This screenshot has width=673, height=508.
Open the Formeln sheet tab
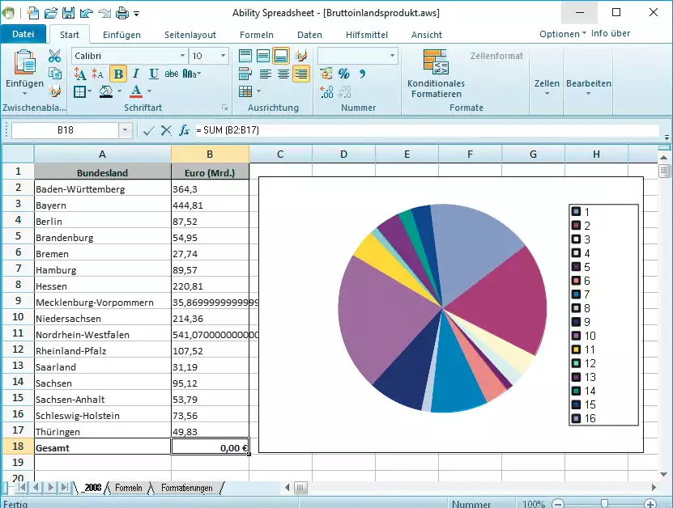coord(128,488)
